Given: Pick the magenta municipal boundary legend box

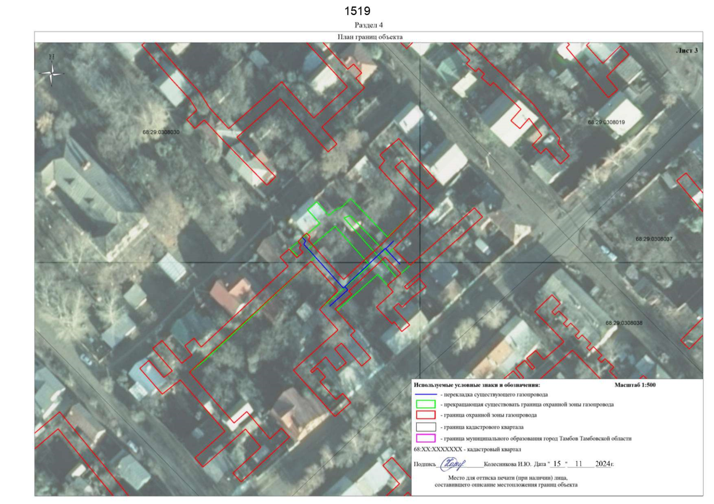Looking at the screenshot, I should [x=425, y=438].
